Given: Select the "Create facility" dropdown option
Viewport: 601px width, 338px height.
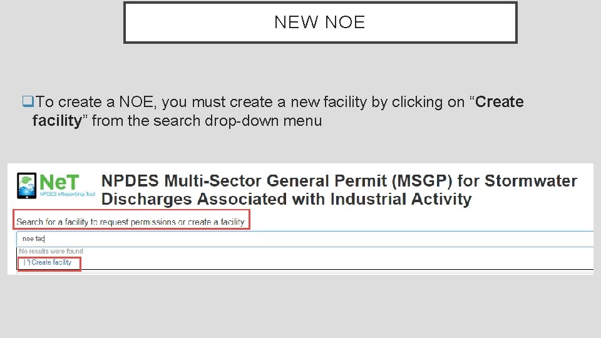Looking at the screenshot, I should (51, 263).
